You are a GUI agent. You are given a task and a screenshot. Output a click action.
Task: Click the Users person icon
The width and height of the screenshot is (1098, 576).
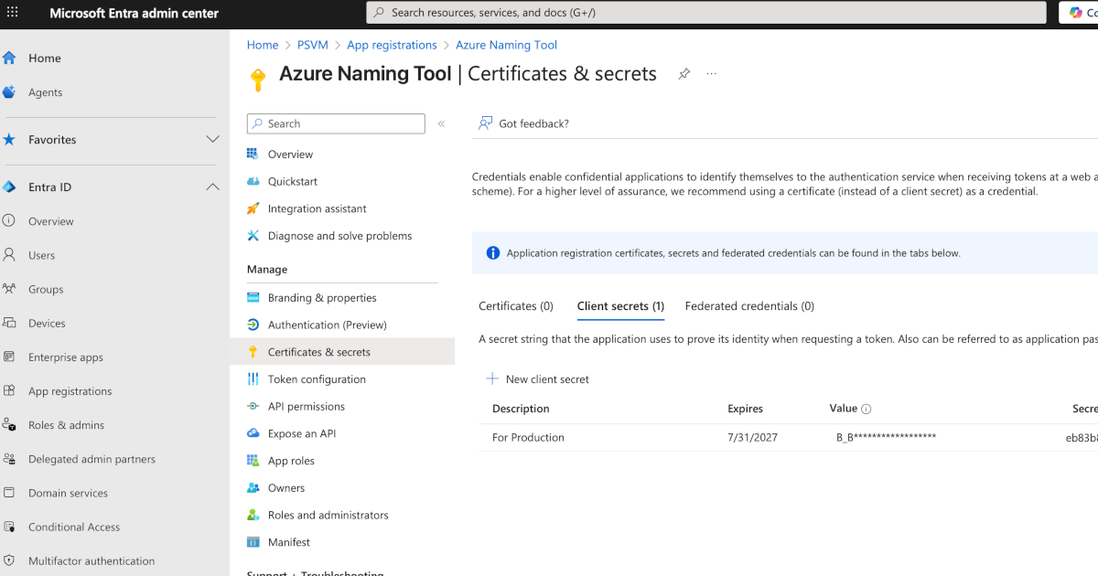point(9,255)
